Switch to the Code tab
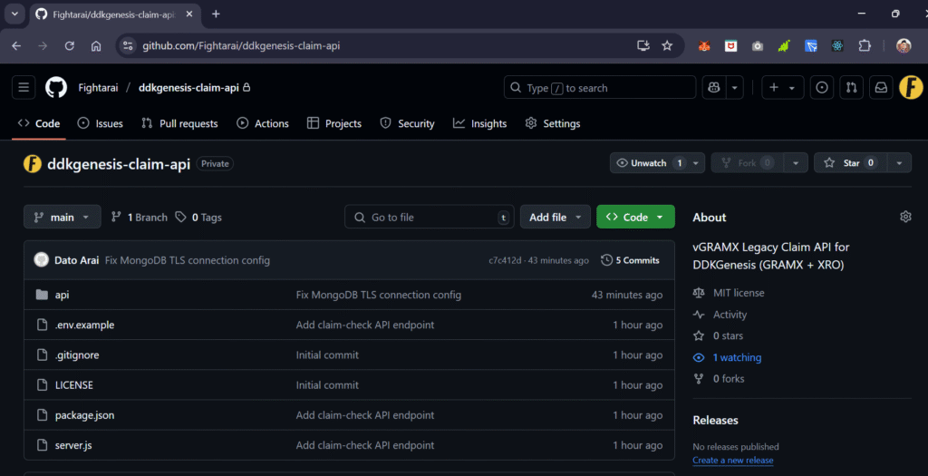 (39, 123)
